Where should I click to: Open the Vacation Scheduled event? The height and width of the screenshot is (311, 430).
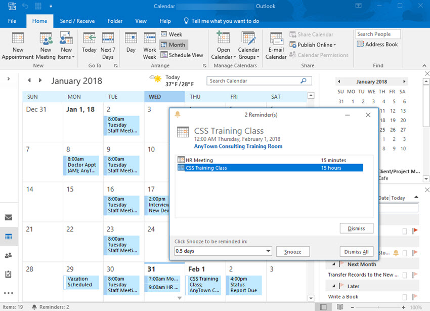tap(81, 282)
